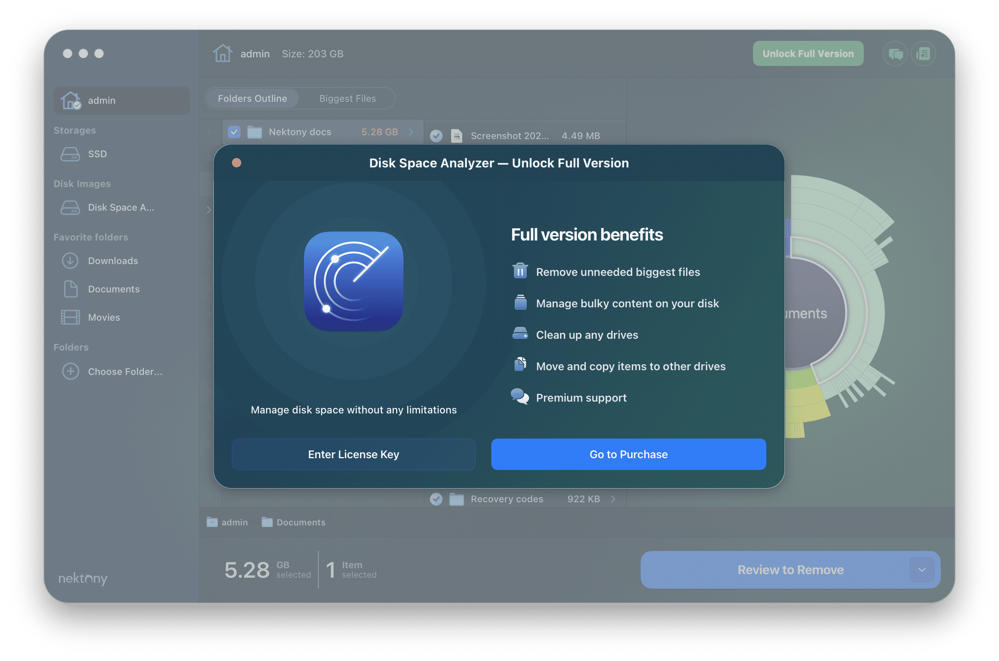
Task: Close the Unlock Full Version dialog
Action: pos(237,163)
